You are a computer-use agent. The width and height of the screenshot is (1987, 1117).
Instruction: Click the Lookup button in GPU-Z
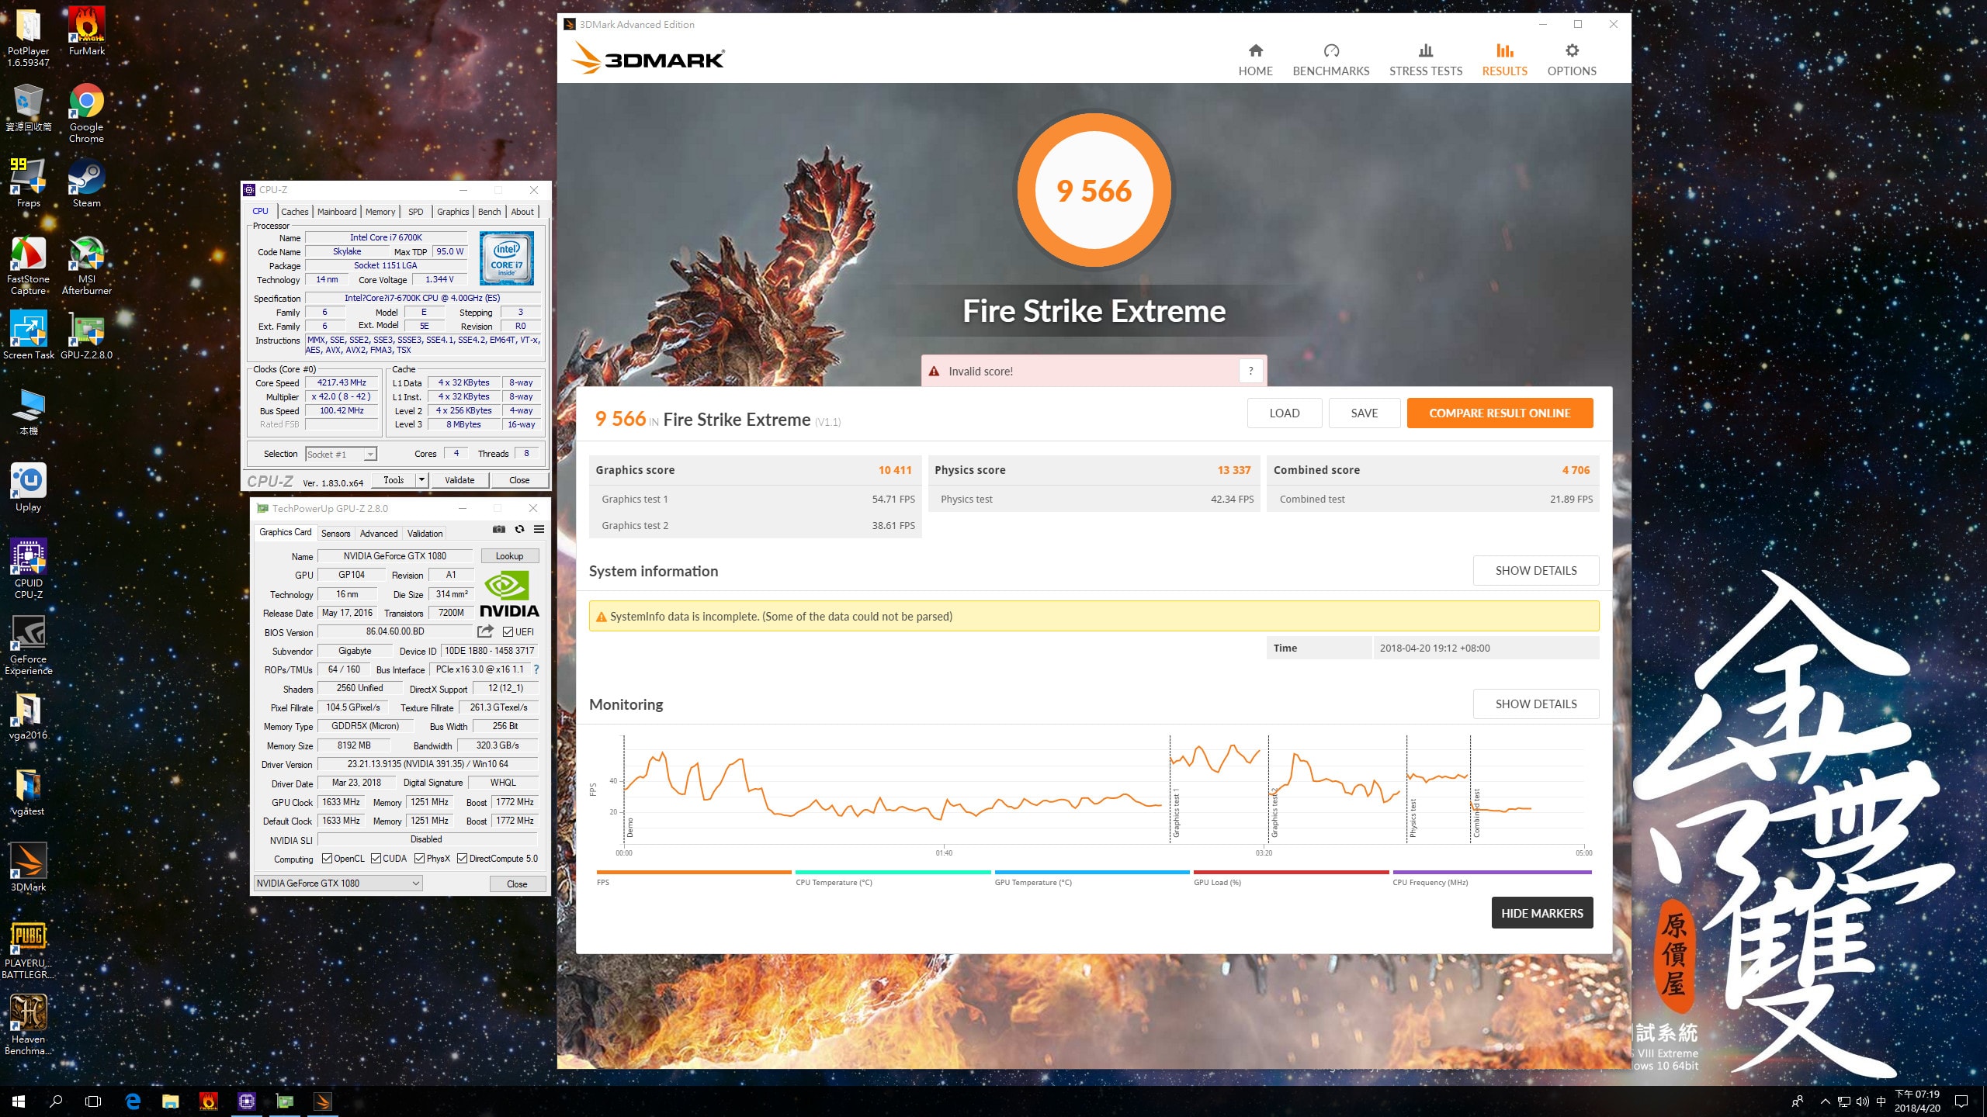(509, 556)
